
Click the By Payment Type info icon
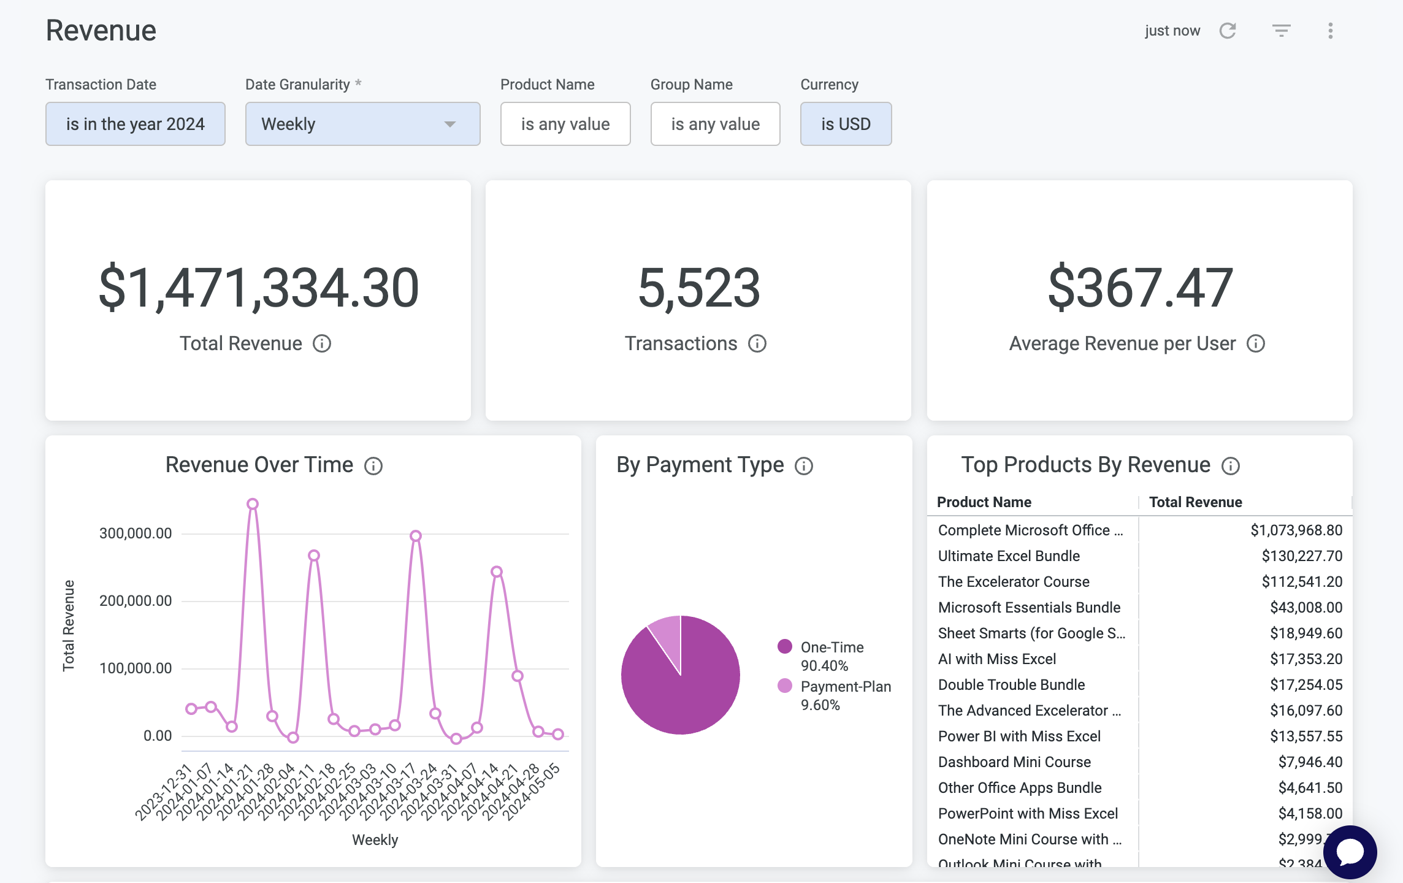804,466
